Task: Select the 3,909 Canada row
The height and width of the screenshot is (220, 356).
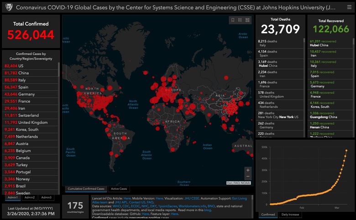Action: pyautogui.click(x=30, y=158)
